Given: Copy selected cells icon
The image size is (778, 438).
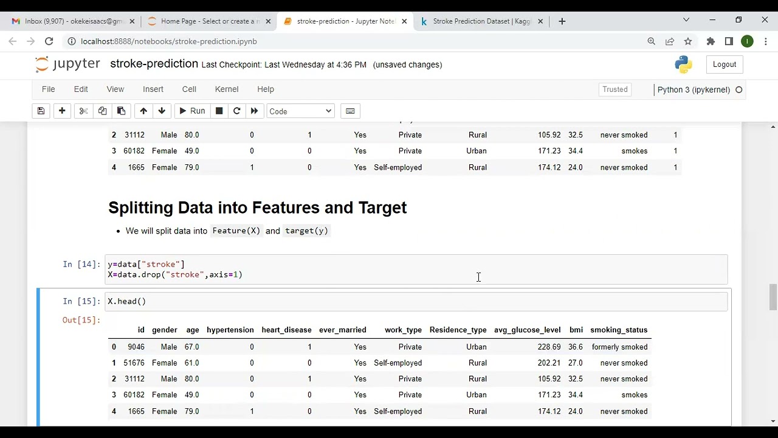Looking at the screenshot, I should pos(102,111).
